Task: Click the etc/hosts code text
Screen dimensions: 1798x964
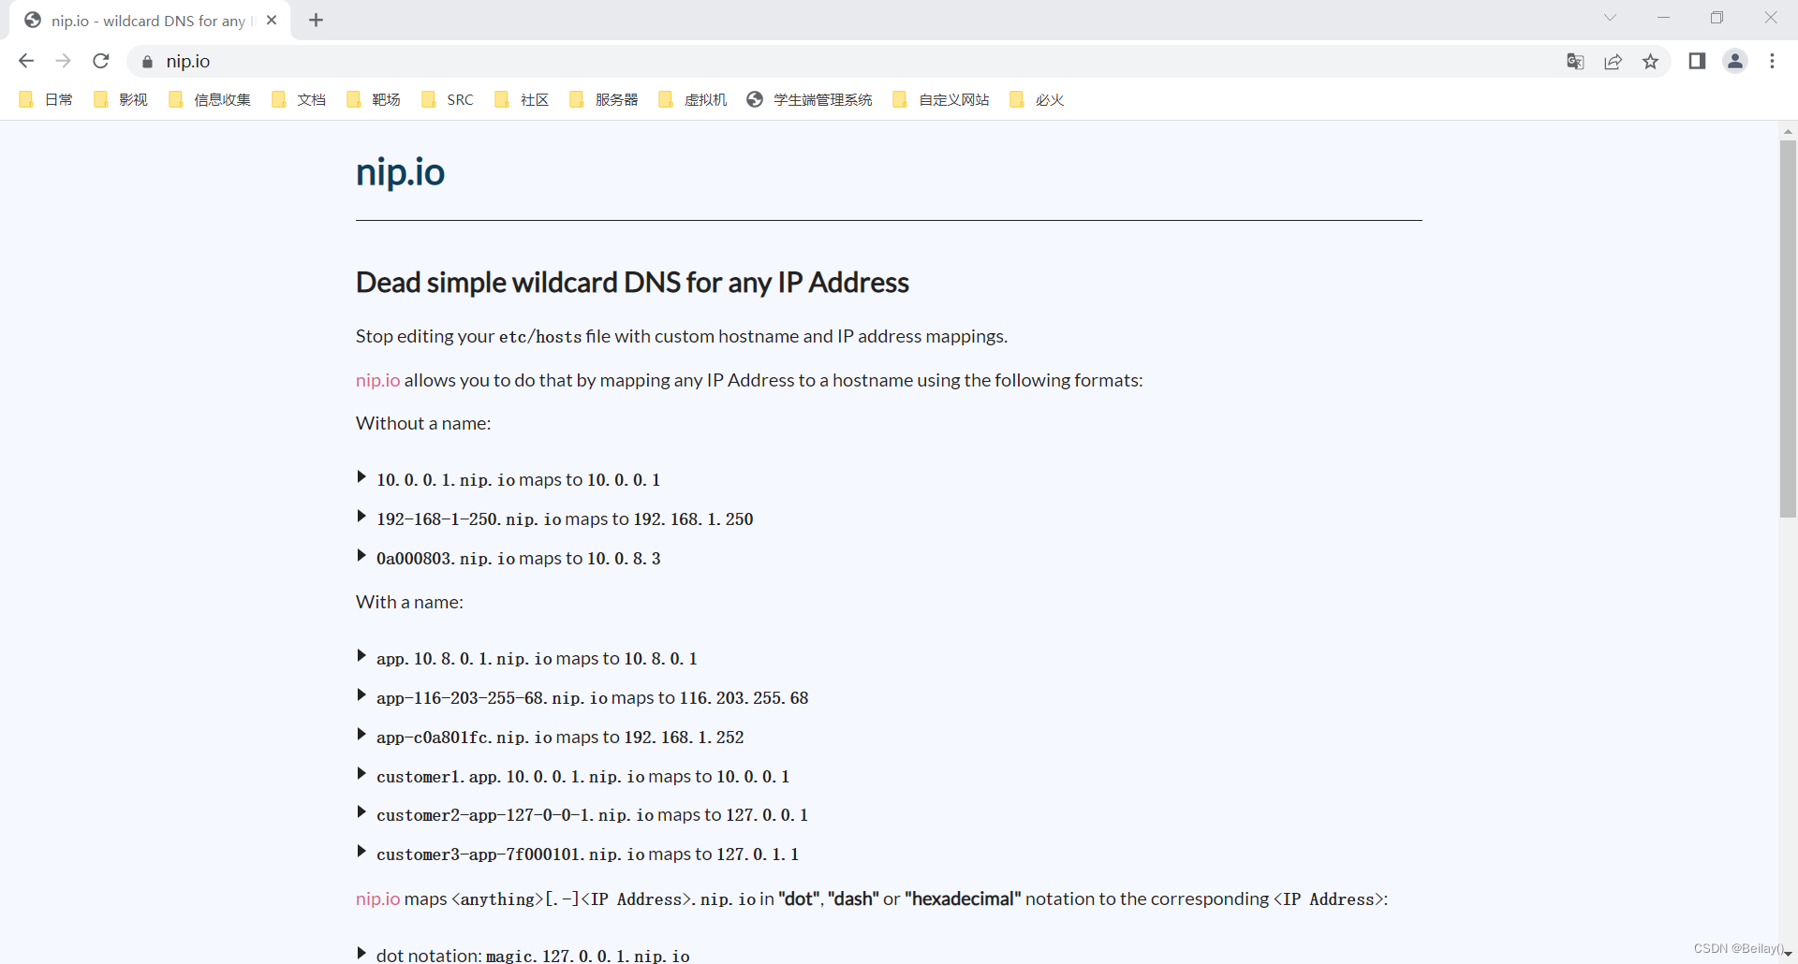Action: pos(540,337)
